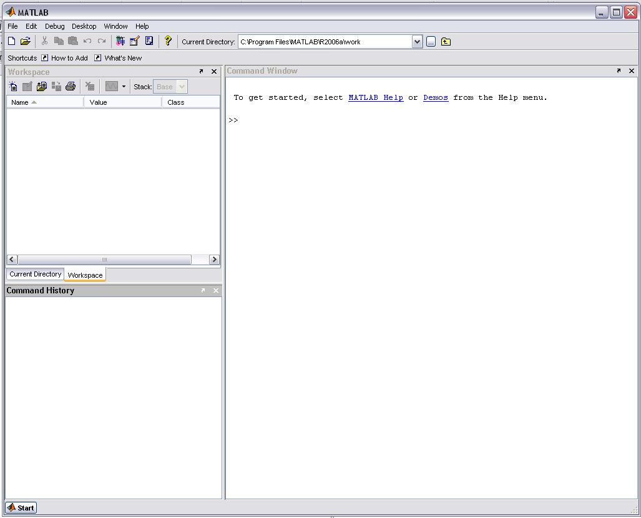The image size is (641, 518).
Task: Click the Open file folder icon
Action: point(26,41)
